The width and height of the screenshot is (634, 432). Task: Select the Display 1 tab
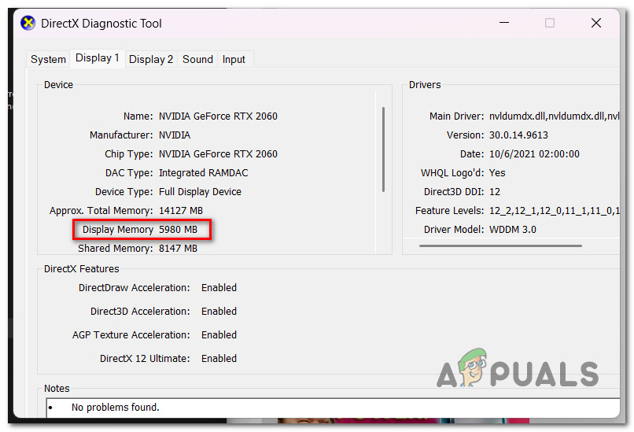click(98, 58)
